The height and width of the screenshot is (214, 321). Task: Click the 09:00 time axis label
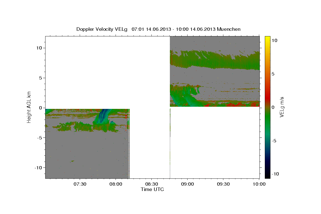(188, 184)
